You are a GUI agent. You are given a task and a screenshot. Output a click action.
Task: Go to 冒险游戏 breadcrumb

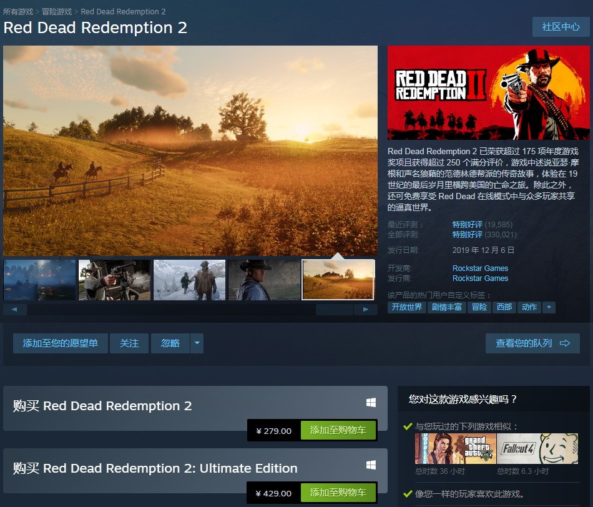coord(57,12)
